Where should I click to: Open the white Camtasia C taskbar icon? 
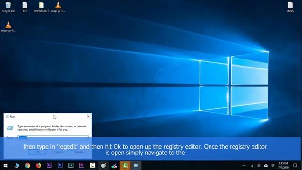pos(92,165)
